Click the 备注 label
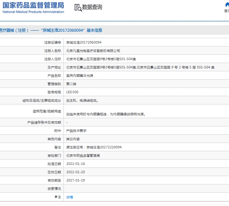The image size is (229, 206). pyautogui.click(x=58, y=147)
